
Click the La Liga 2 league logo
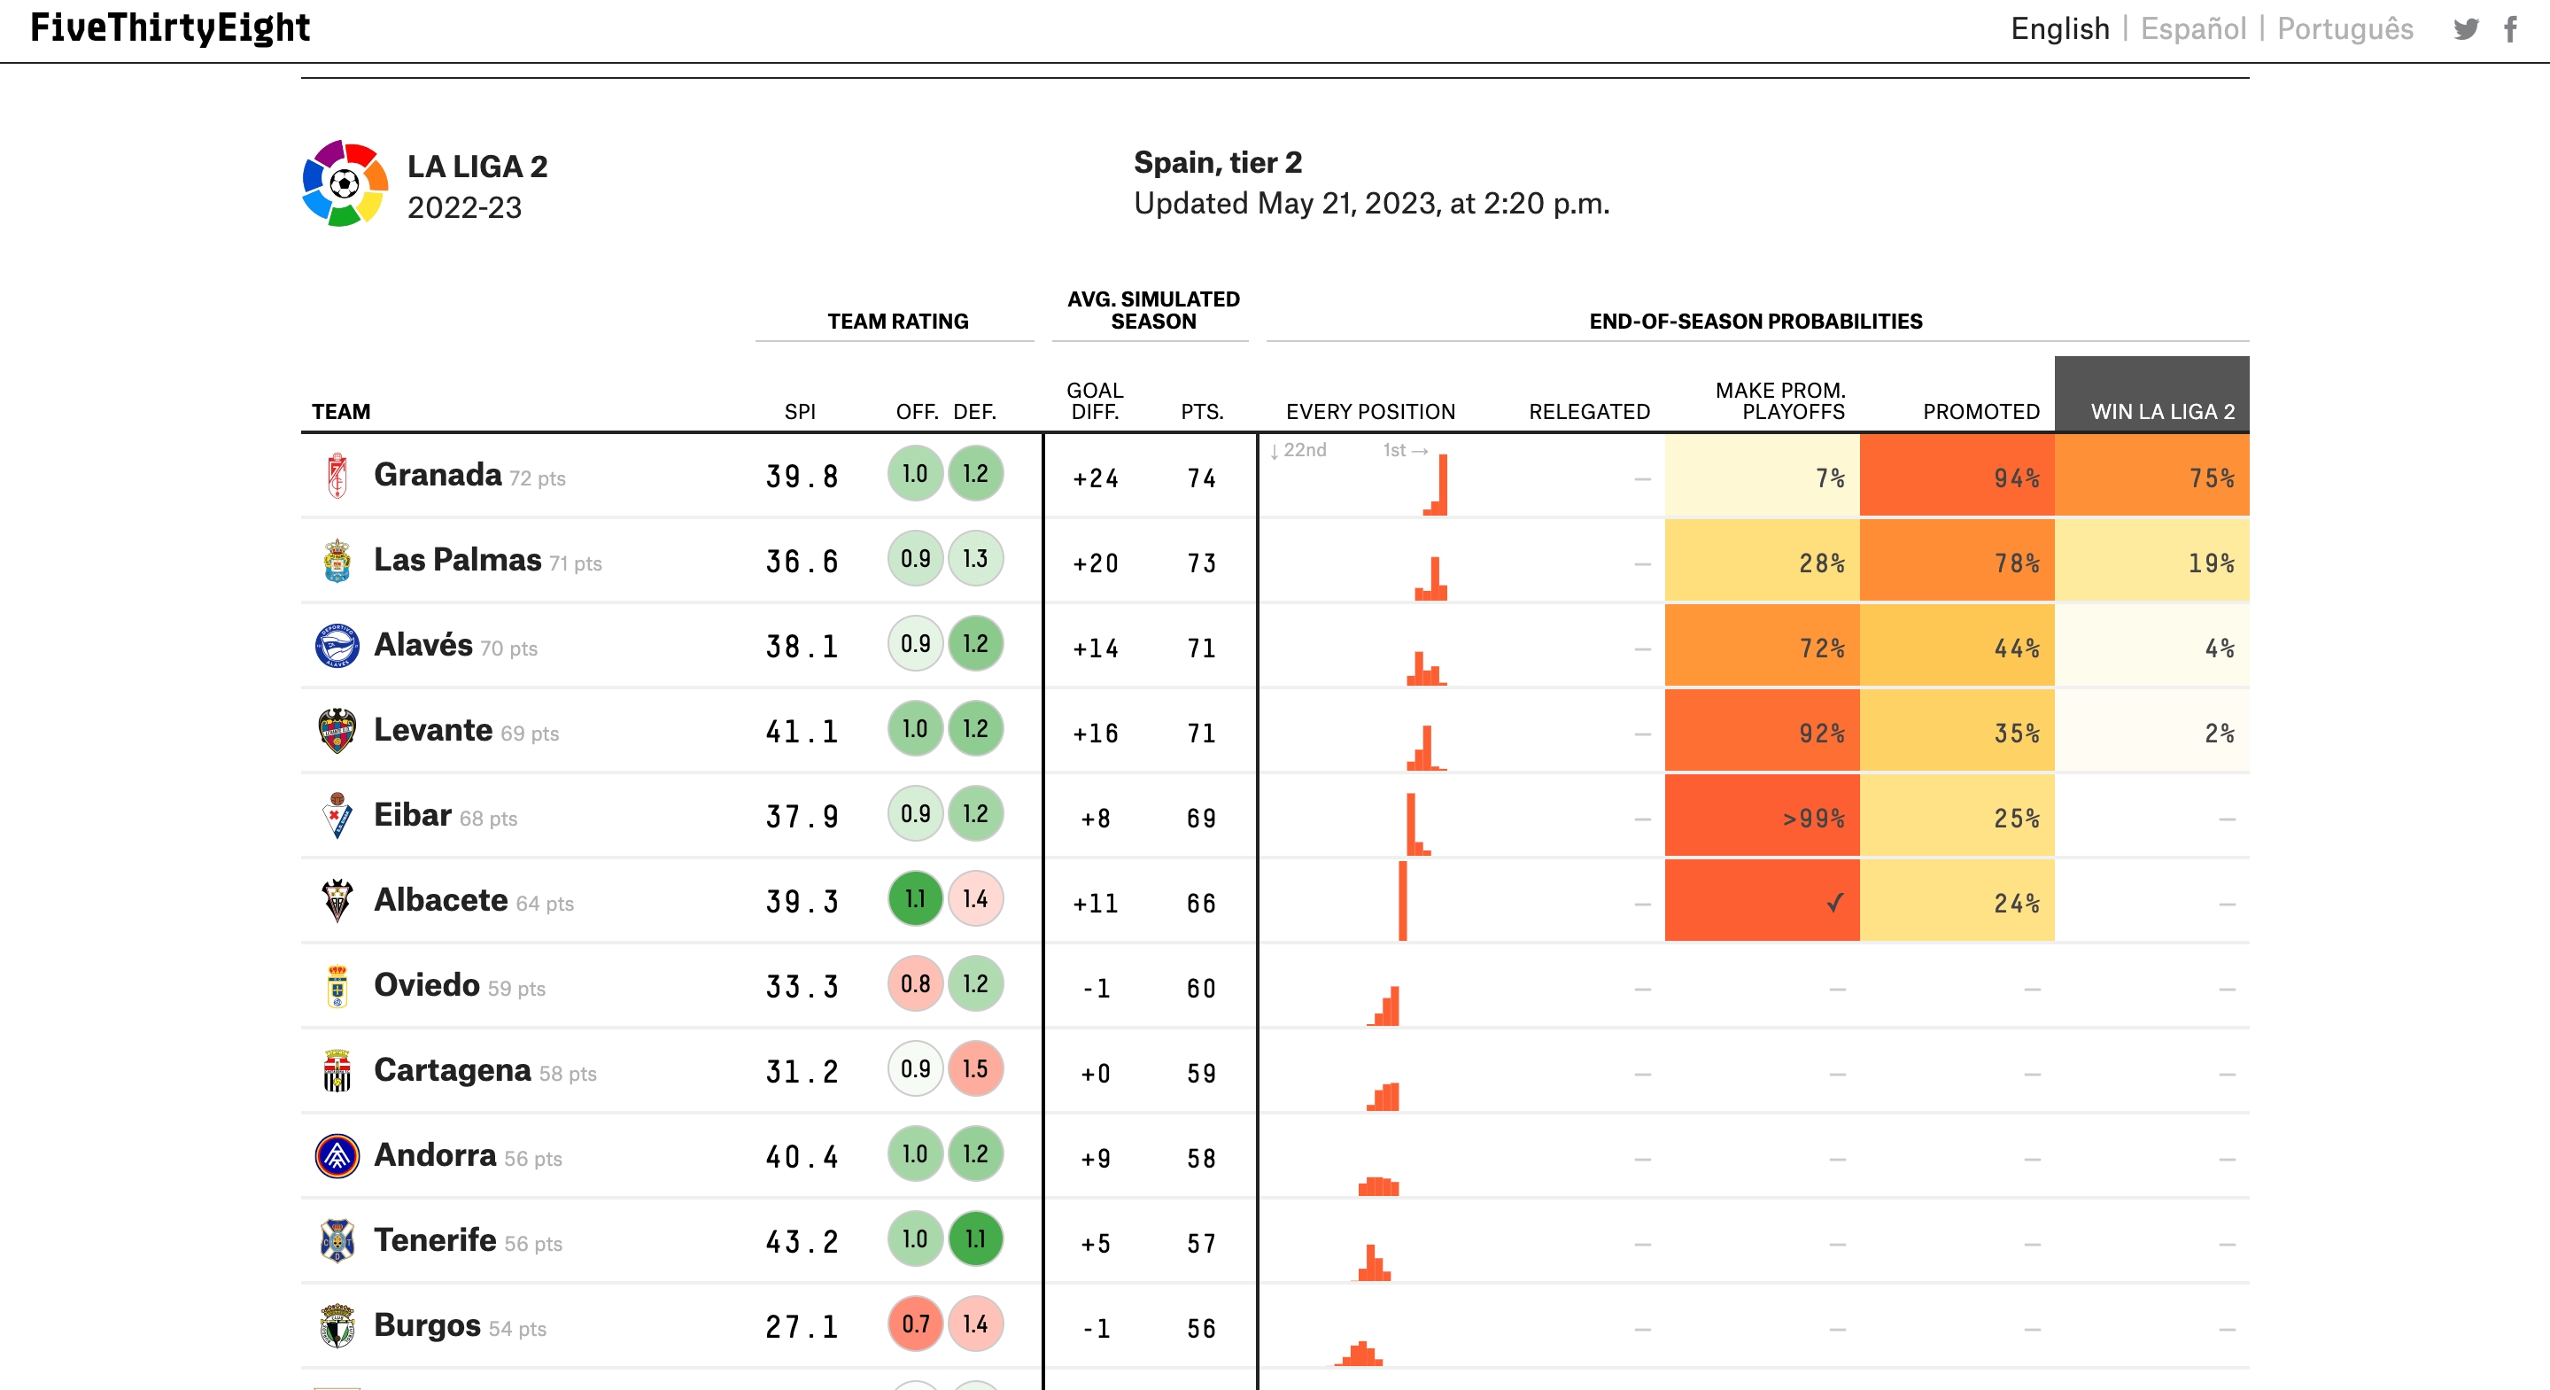coord(345,184)
